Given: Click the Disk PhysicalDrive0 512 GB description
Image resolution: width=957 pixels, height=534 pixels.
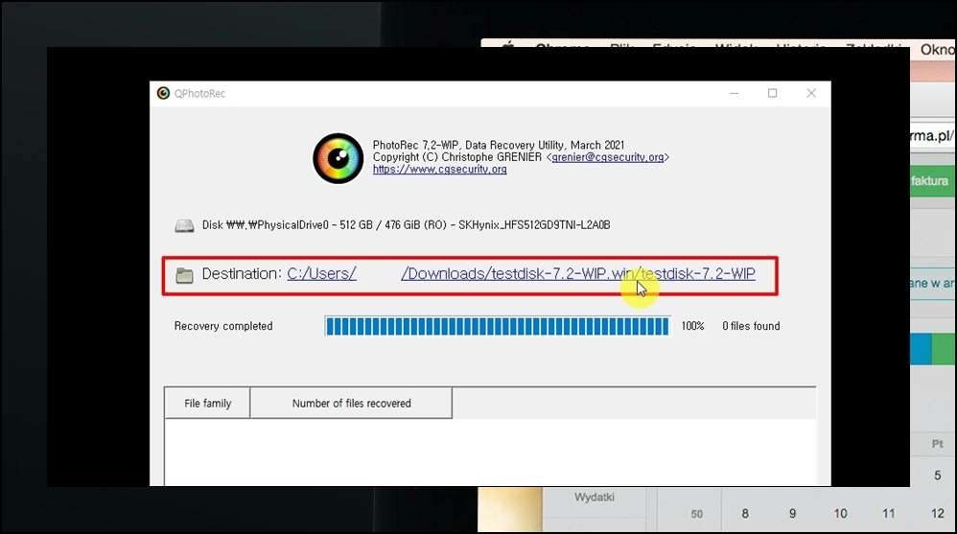Looking at the screenshot, I should (406, 224).
